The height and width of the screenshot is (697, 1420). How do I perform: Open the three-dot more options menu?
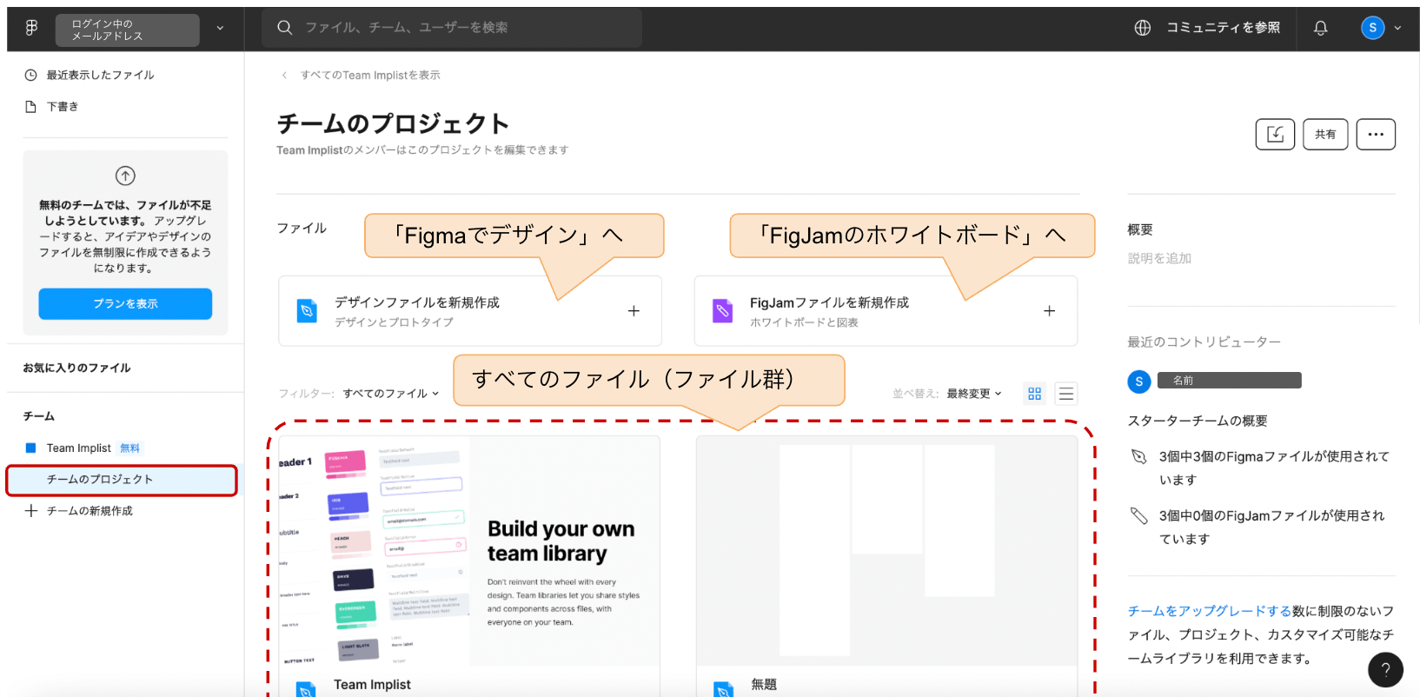point(1376,134)
